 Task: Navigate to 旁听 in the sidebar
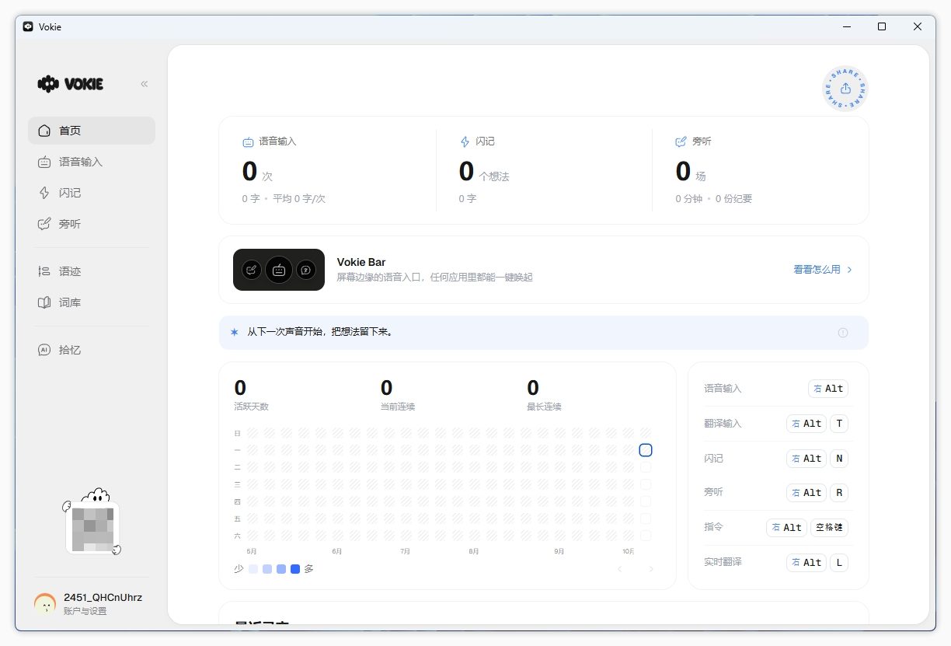pos(92,224)
